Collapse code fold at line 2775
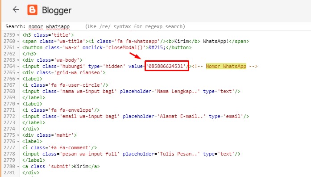Viewport: 311px width, 177px height. click(x=18, y=135)
